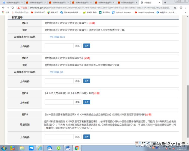Click the 材料1 row label
The image size is (189, 151).
(25, 23)
